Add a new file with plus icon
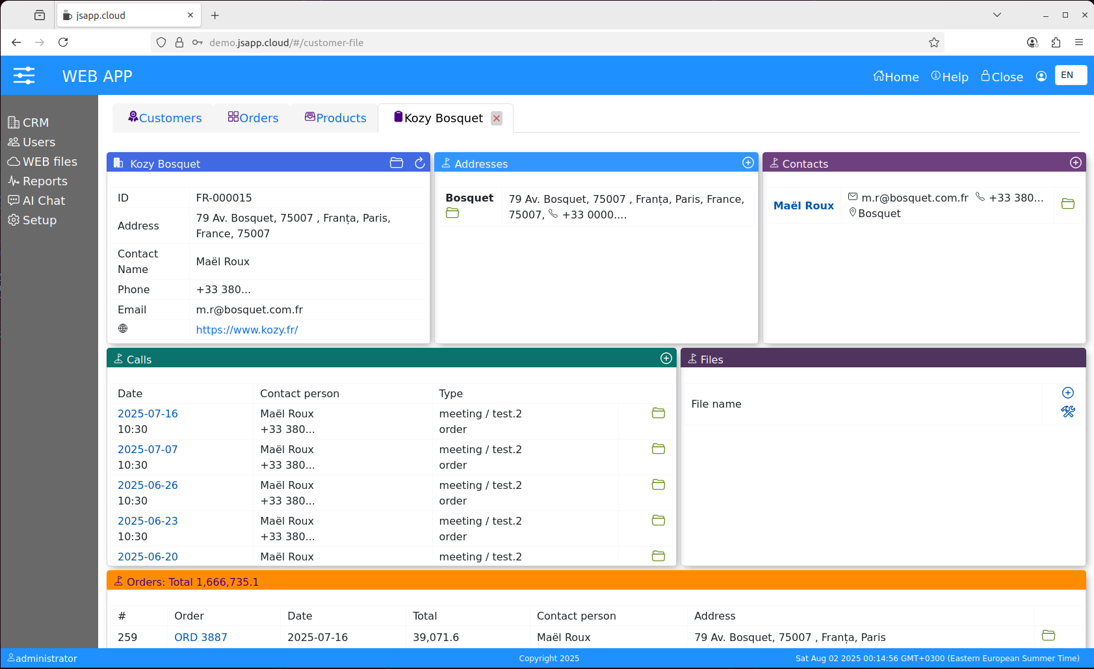This screenshot has height=669, width=1094. tap(1068, 393)
